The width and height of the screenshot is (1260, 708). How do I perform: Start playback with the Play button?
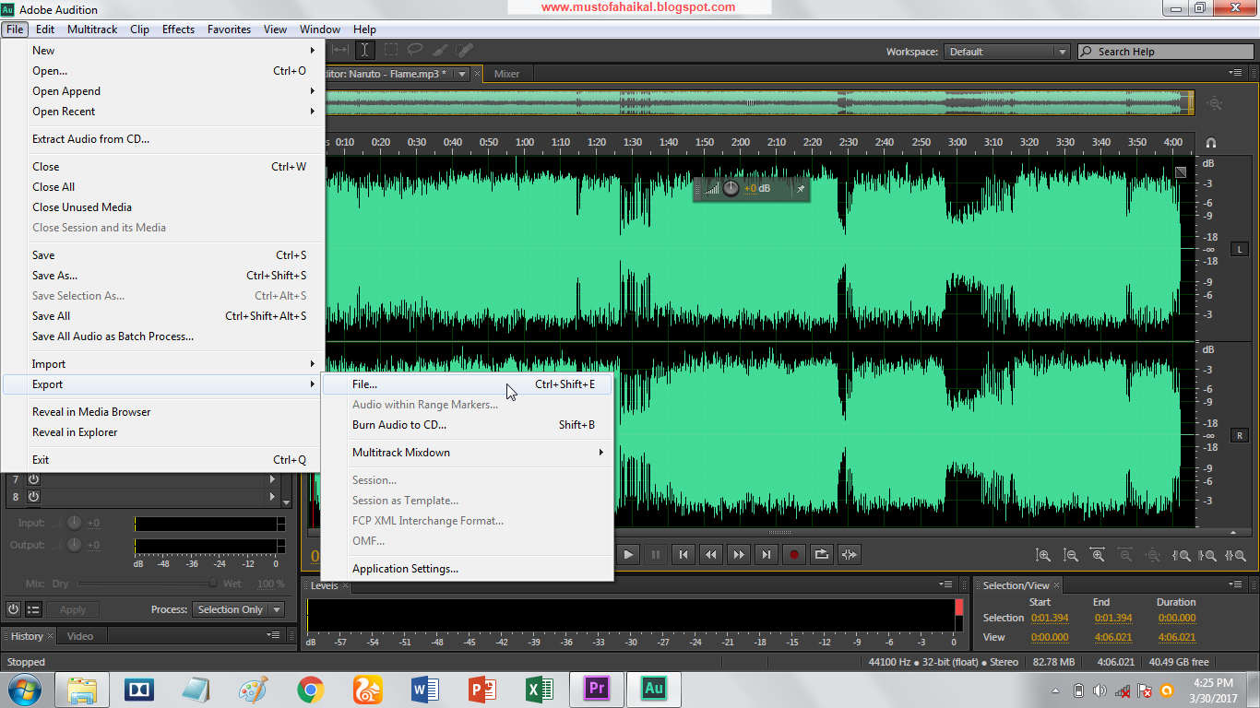pyautogui.click(x=628, y=554)
